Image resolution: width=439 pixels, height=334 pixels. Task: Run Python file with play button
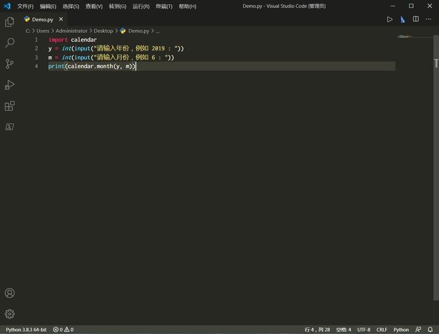(390, 20)
